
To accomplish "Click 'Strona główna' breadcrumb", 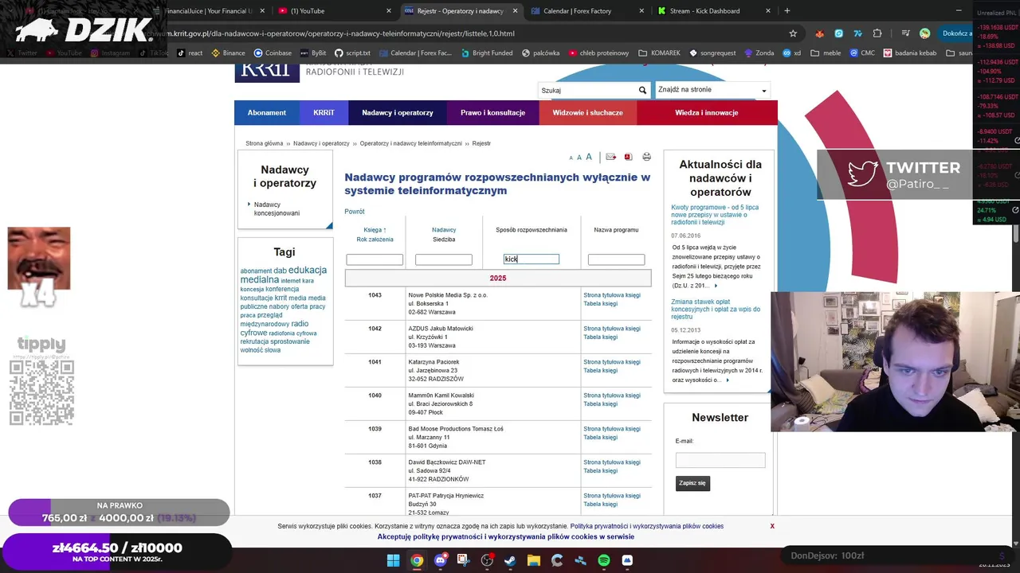I will point(265,143).
